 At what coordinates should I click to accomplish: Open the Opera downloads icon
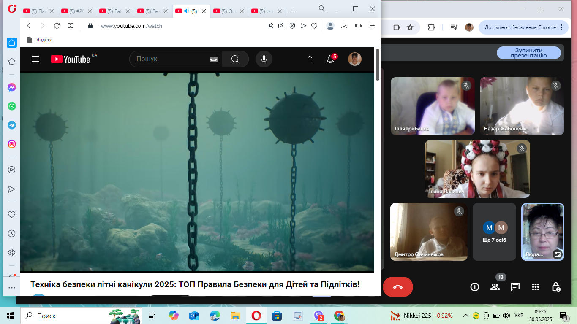click(344, 26)
